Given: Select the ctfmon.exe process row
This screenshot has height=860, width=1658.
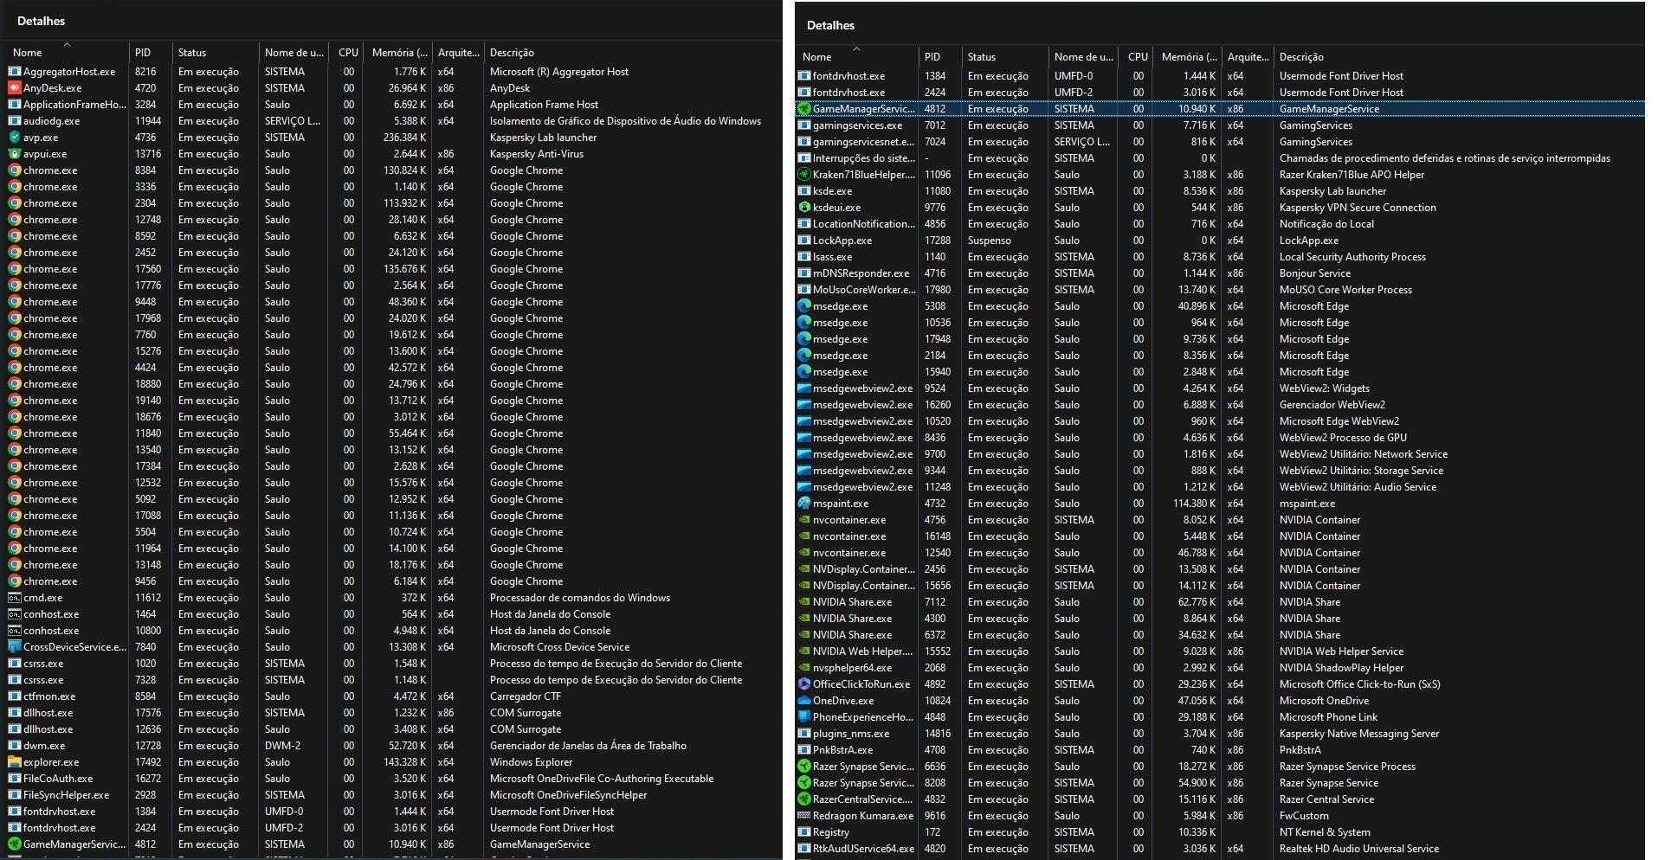Looking at the screenshot, I should point(393,696).
